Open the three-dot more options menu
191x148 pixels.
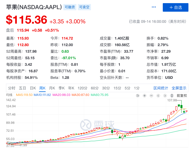154,7
